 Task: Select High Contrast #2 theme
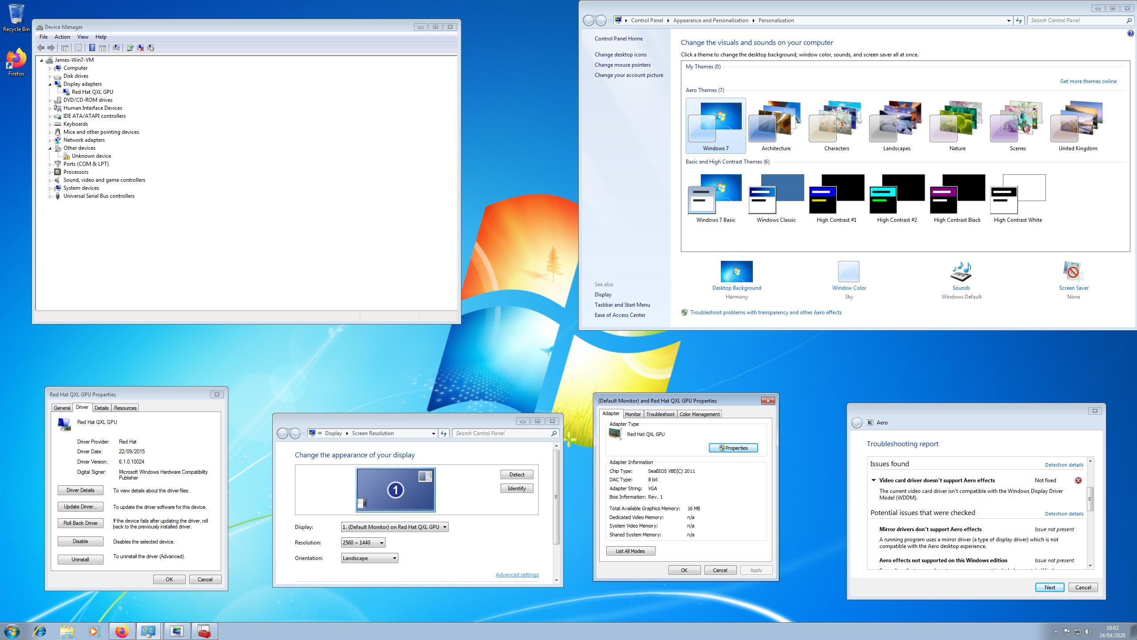coord(897,199)
